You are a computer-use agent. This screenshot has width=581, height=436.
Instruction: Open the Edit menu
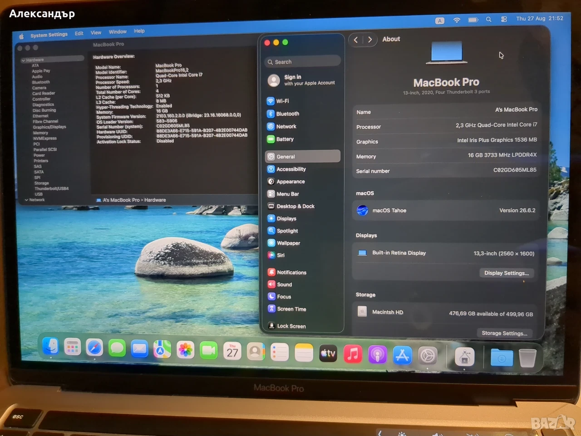(79, 34)
